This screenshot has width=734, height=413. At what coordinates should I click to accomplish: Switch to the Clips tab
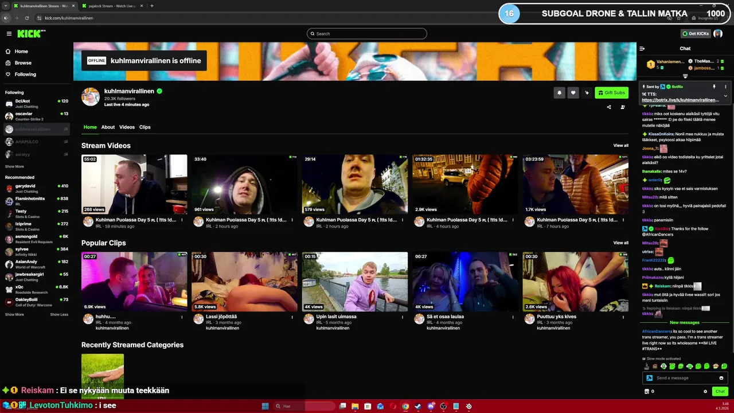pos(145,127)
